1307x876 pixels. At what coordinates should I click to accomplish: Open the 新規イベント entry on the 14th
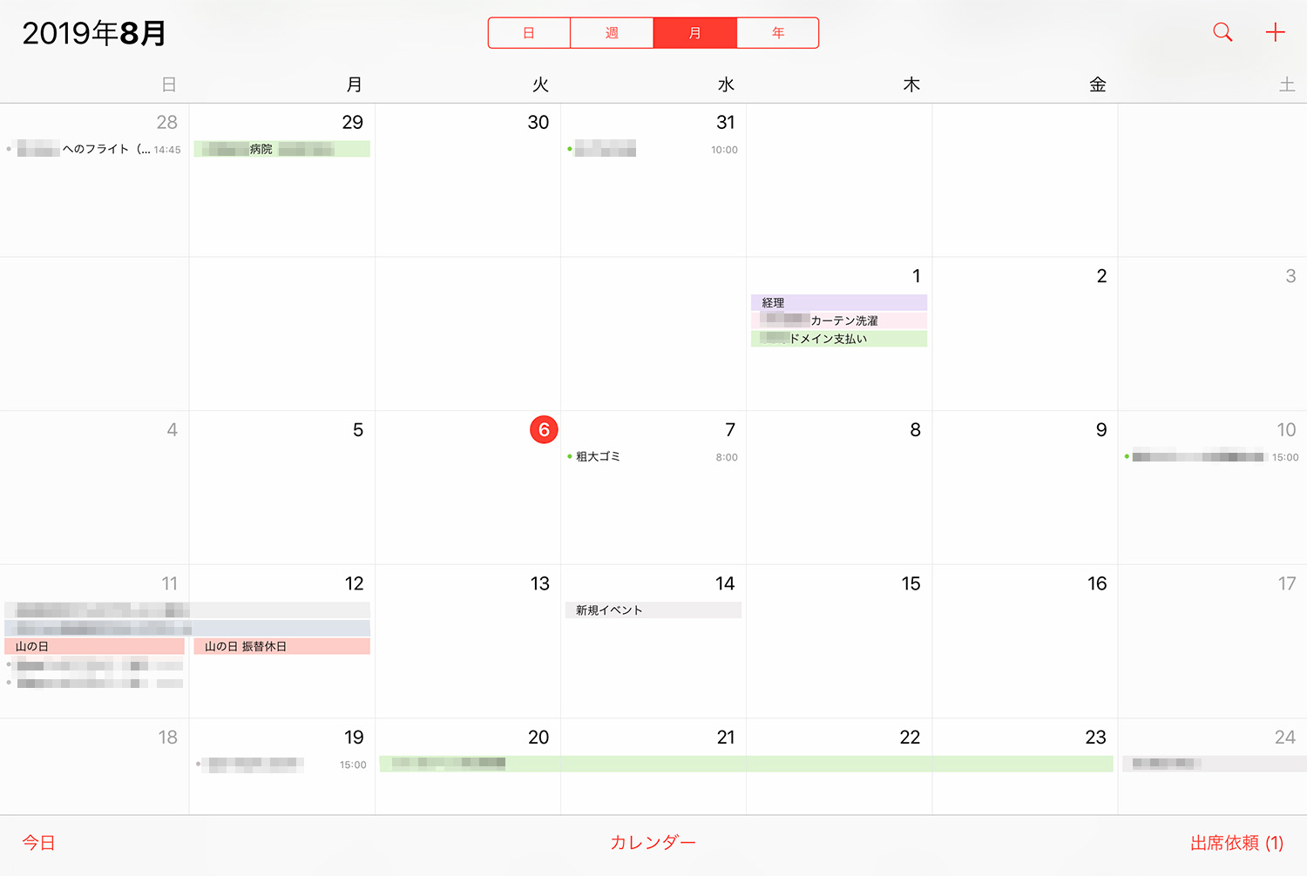653,610
